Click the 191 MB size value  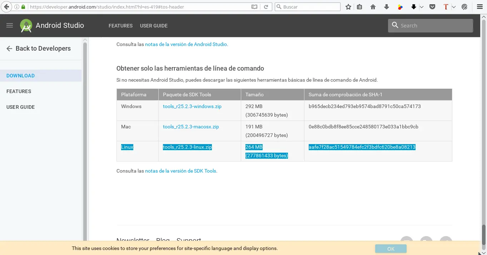pos(254,127)
